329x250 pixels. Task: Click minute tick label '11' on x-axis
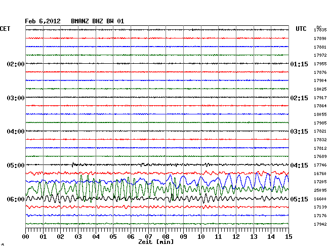(x=218, y=237)
